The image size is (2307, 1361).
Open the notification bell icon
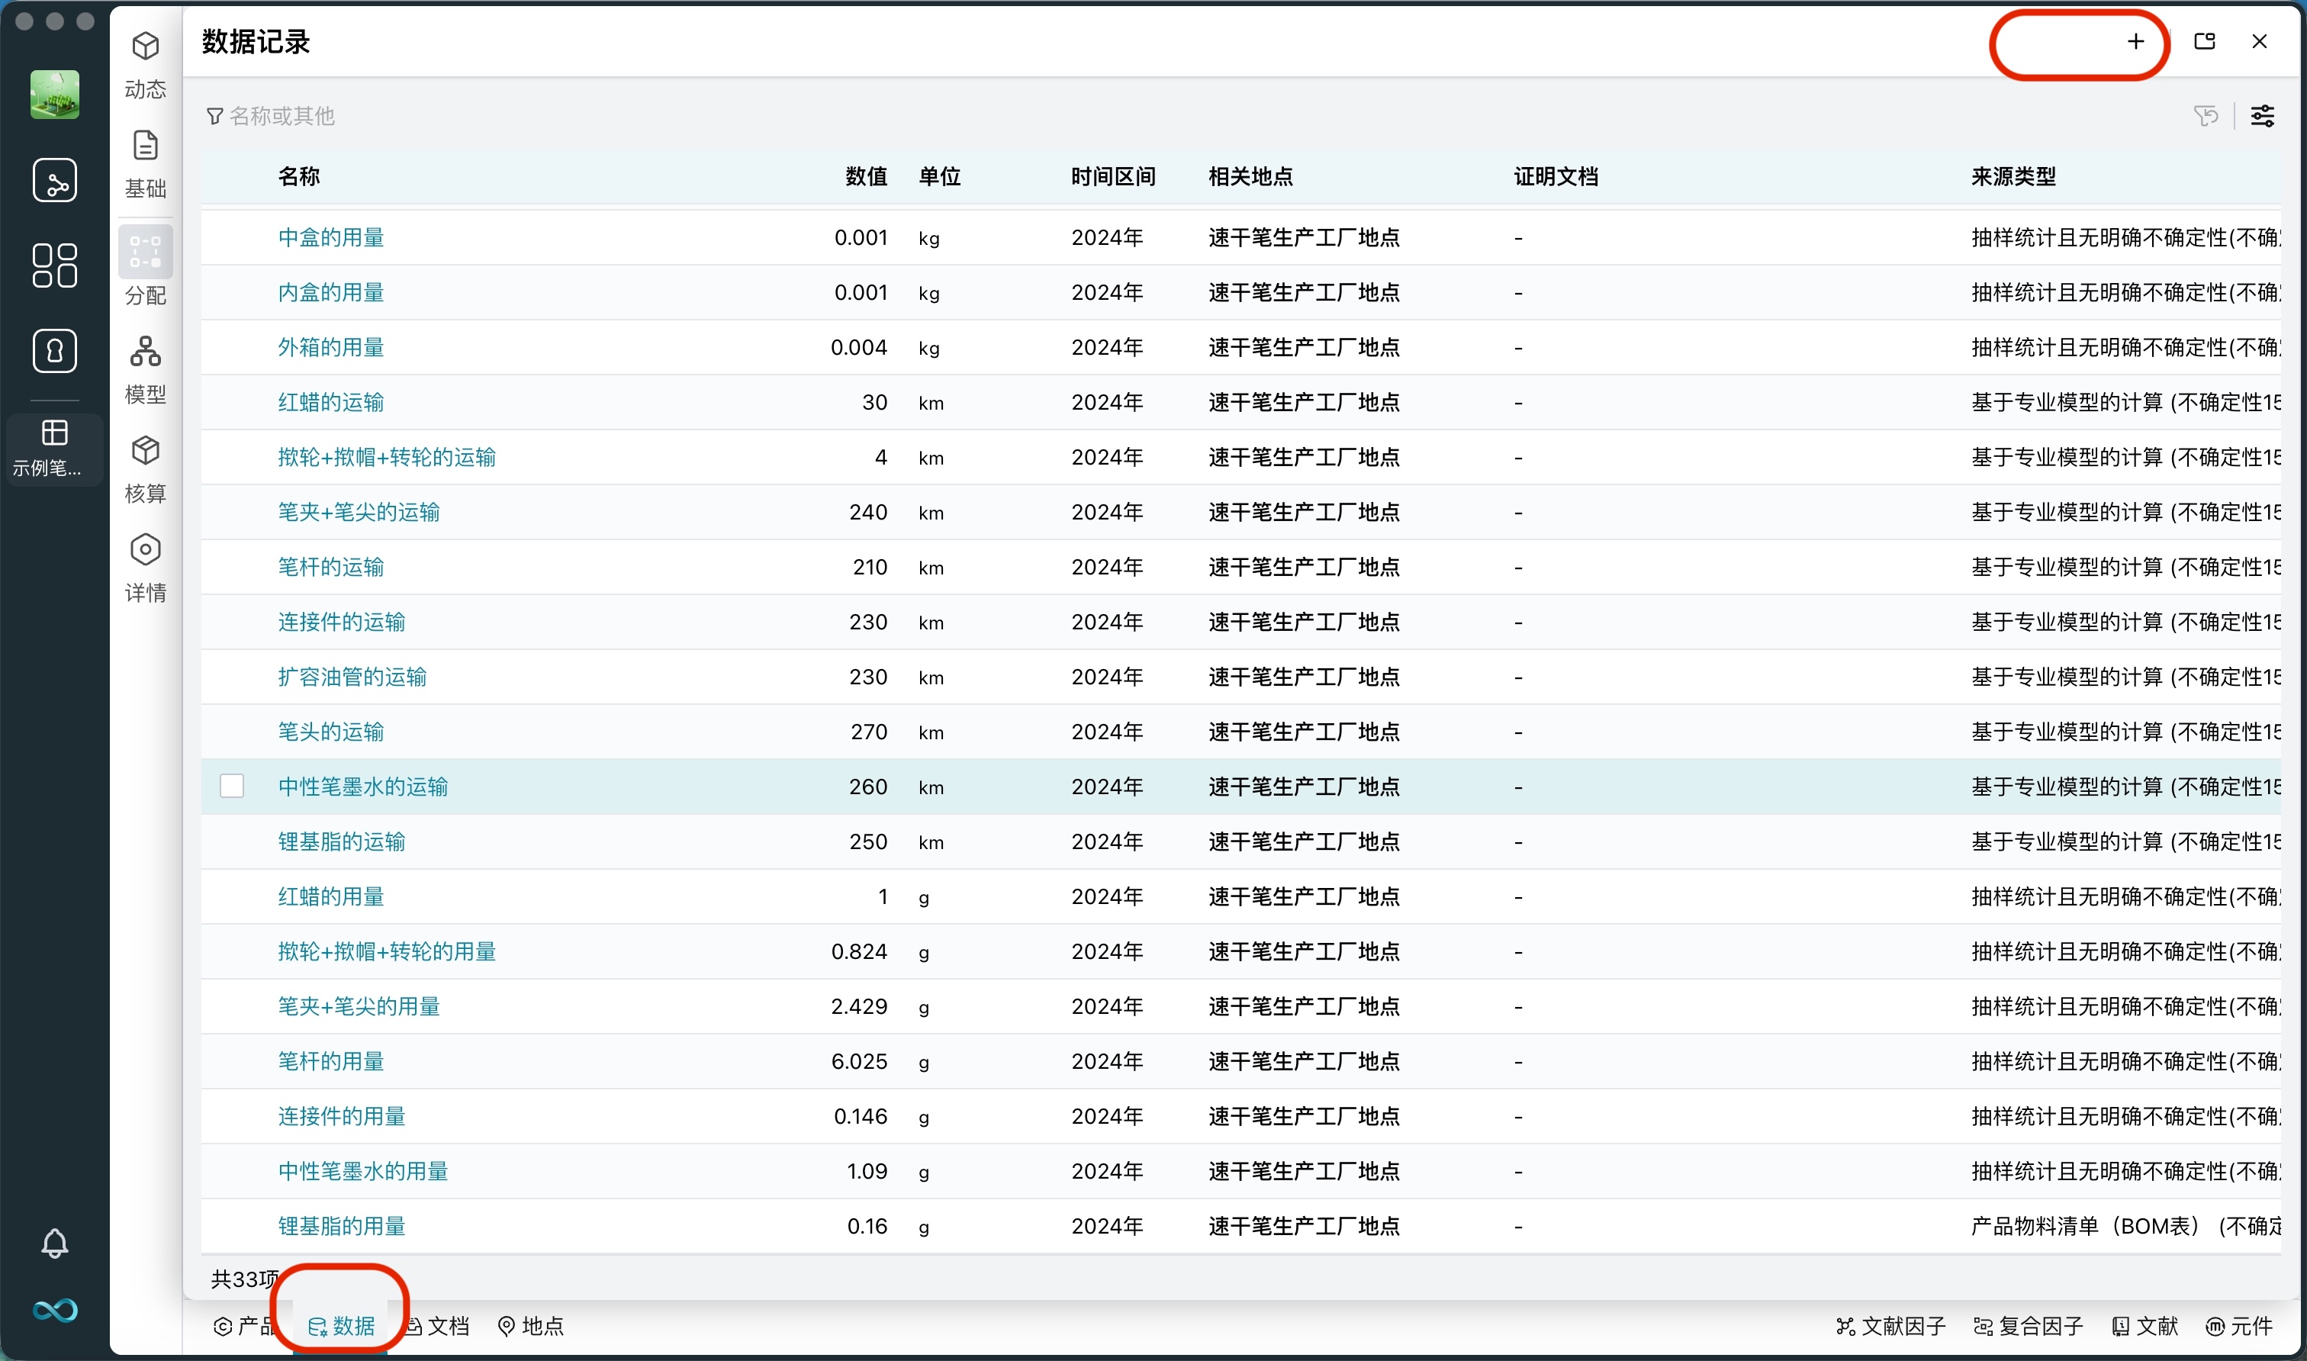click(55, 1244)
